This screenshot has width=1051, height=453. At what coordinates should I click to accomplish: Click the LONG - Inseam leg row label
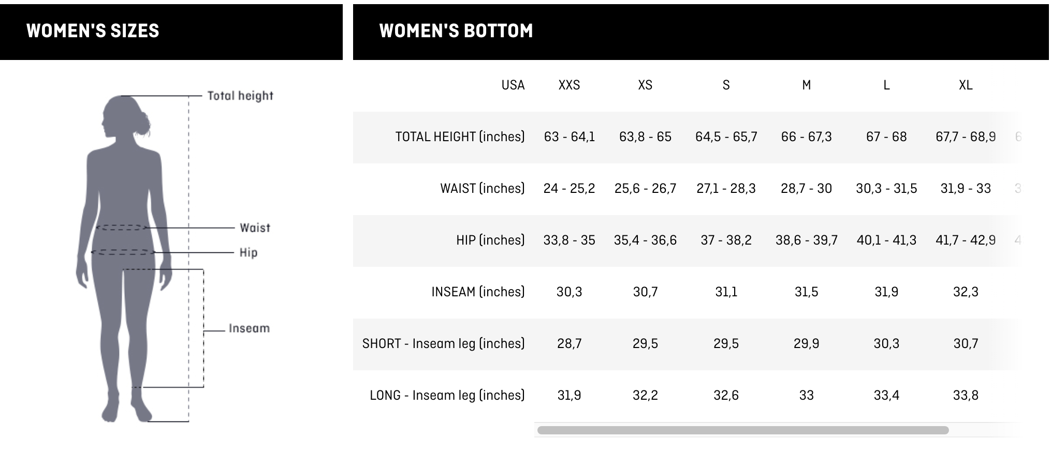(447, 396)
